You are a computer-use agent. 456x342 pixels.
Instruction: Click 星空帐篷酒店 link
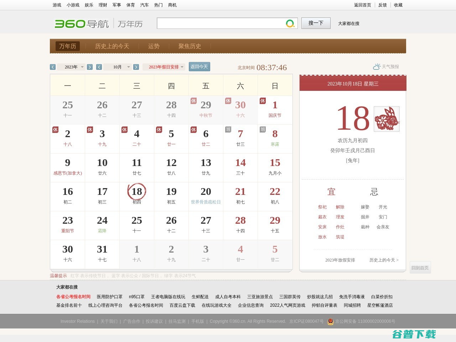380,305
